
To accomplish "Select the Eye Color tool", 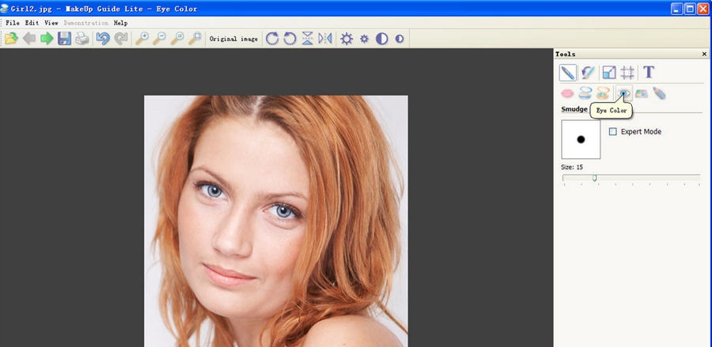I will [x=623, y=93].
